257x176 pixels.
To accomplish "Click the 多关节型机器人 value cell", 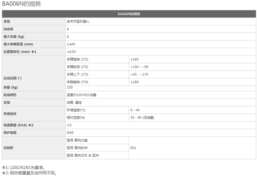I will (x=78, y=21).
